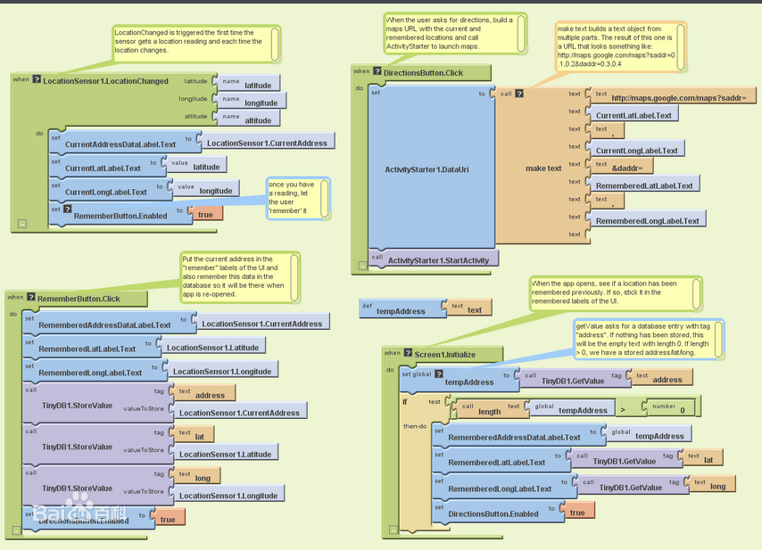The image size is (762, 550).
Task: Click question mark icon on DirectionsButton.Click block
Action: coord(377,71)
